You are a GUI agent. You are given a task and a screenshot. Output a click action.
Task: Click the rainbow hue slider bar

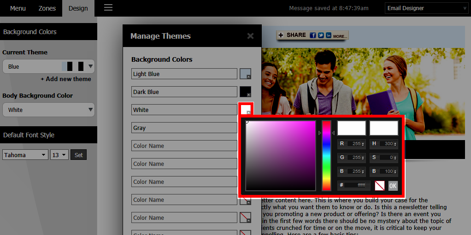[326, 156]
